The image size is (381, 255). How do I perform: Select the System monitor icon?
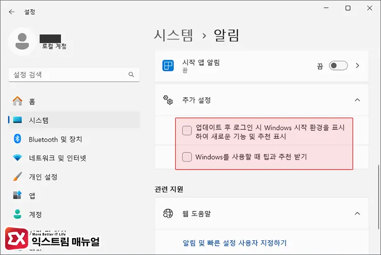tap(17, 120)
